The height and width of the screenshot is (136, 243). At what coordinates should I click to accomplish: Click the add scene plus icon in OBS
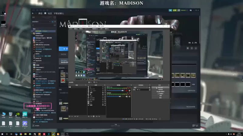tap(70, 116)
